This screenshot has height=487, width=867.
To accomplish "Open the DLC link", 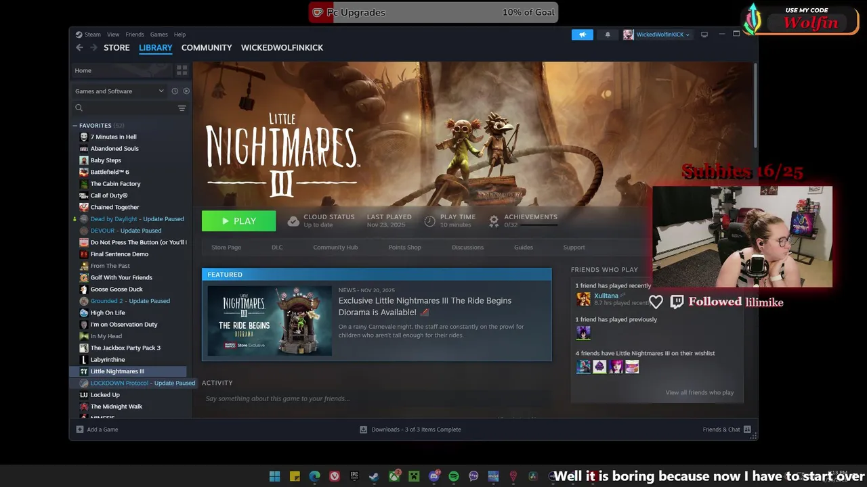I will point(277,248).
